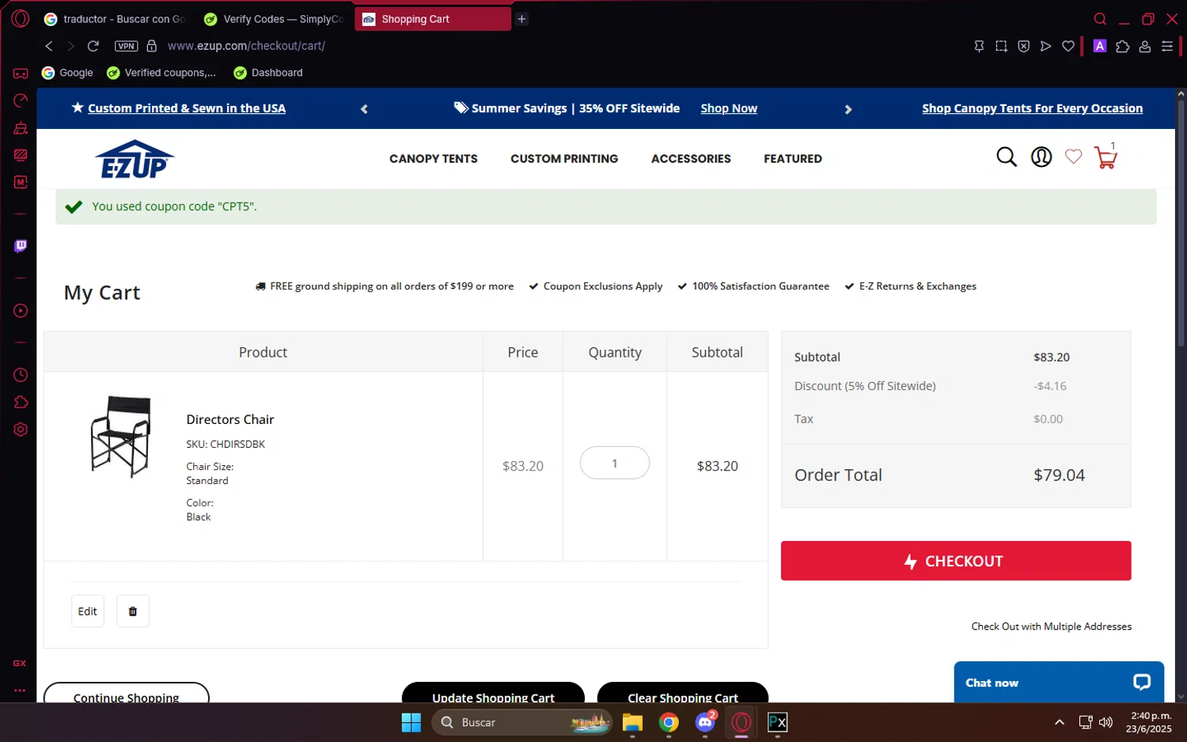Click the red CHECKOUT button
The height and width of the screenshot is (742, 1187).
click(955, 561)
